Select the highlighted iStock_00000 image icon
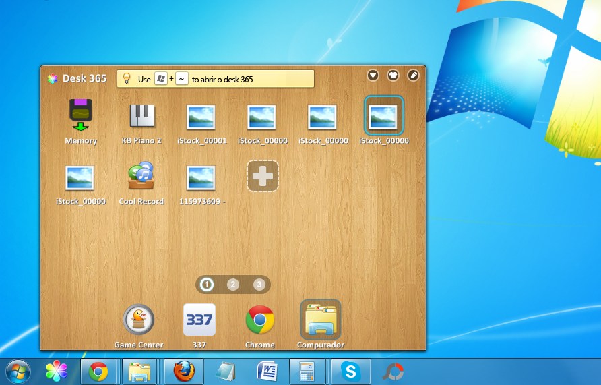Screen dimensions: 601x385 [x=383, y=116]
